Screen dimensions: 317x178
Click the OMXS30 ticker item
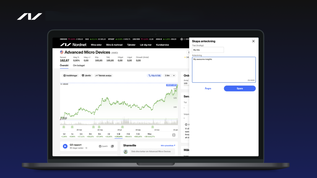[72, 39]
